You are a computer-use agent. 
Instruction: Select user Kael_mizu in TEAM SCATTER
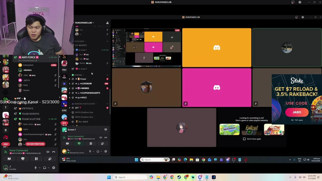[28, 124]
